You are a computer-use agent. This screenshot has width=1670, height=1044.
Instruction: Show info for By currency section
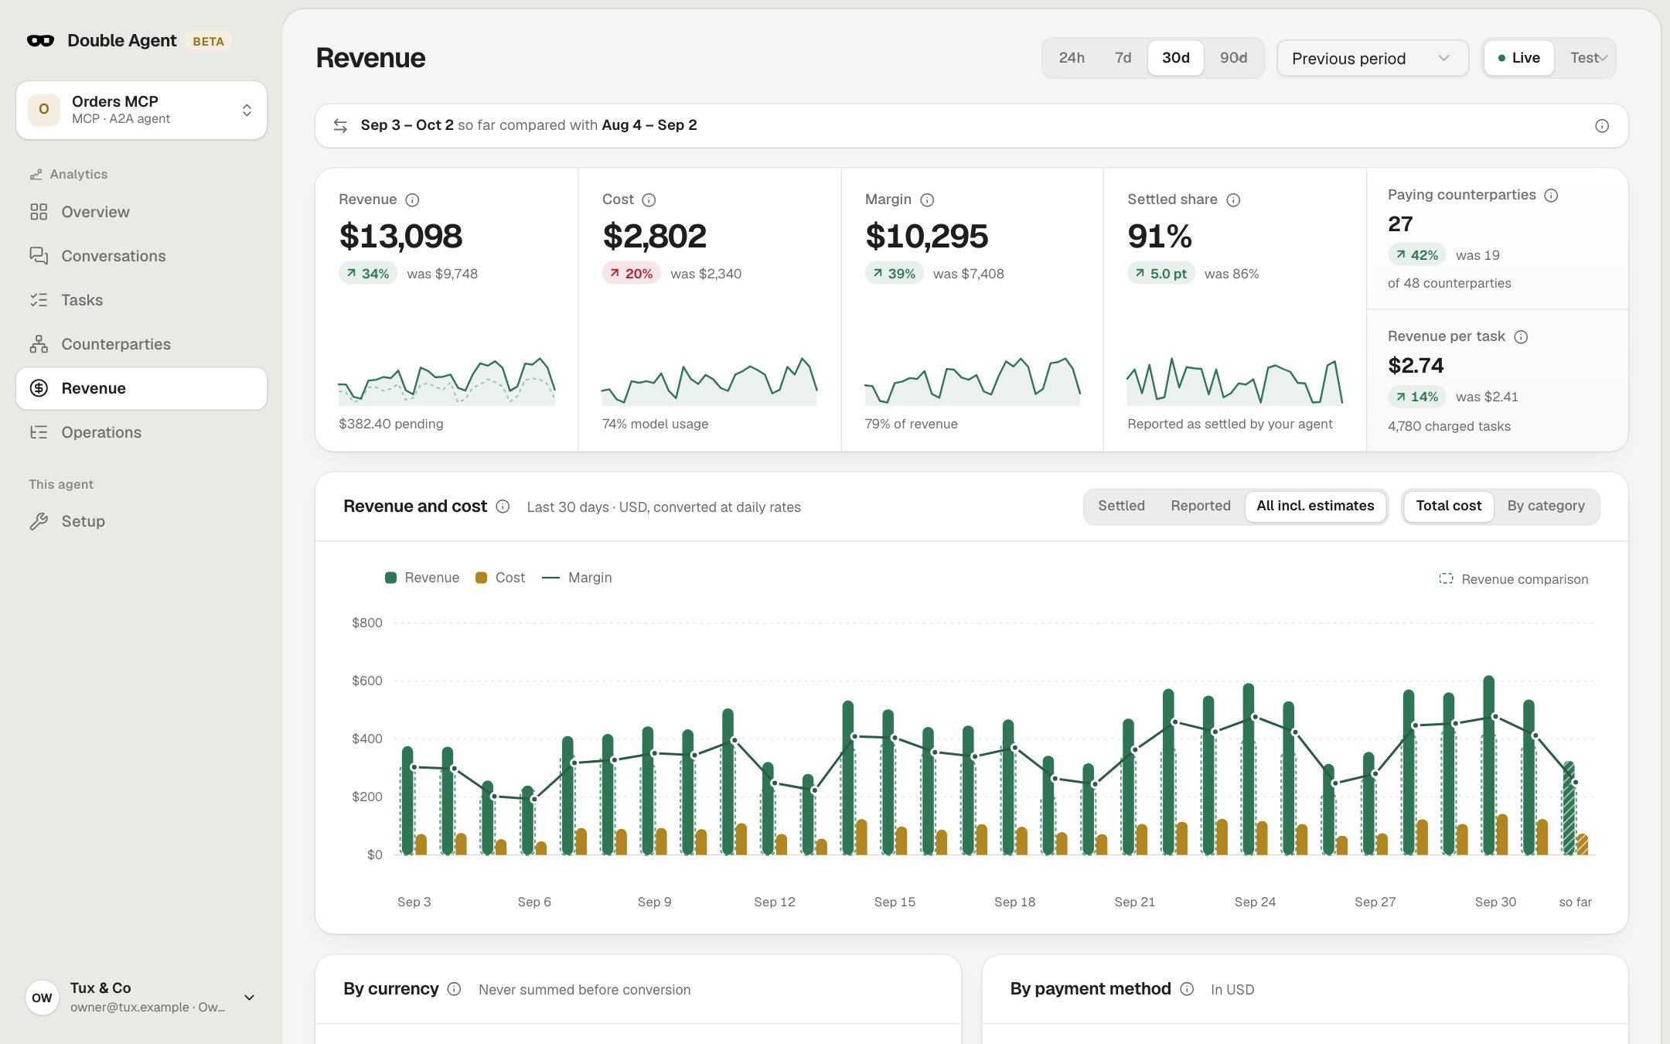coord(455,989)
